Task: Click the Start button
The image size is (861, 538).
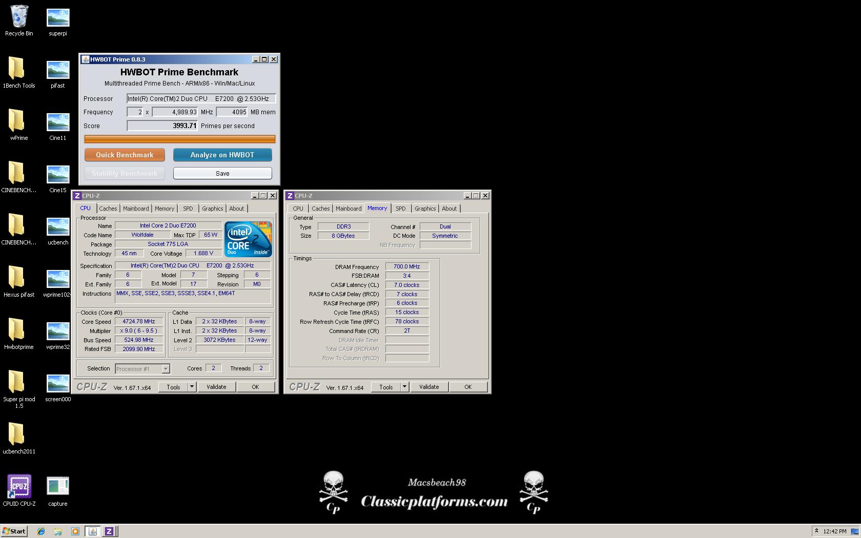Action: (x=14, y=531)
